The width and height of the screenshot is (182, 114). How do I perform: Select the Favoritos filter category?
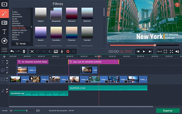(x=16, y=14)
